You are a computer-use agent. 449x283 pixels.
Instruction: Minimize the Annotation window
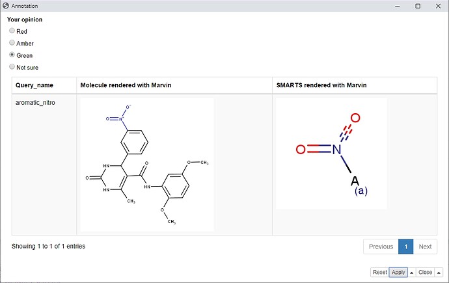398,6
